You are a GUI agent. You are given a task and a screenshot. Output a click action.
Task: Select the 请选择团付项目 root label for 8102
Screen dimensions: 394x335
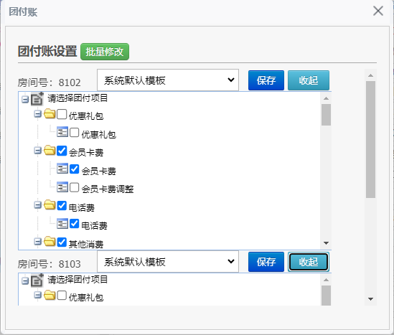point(78,98)
